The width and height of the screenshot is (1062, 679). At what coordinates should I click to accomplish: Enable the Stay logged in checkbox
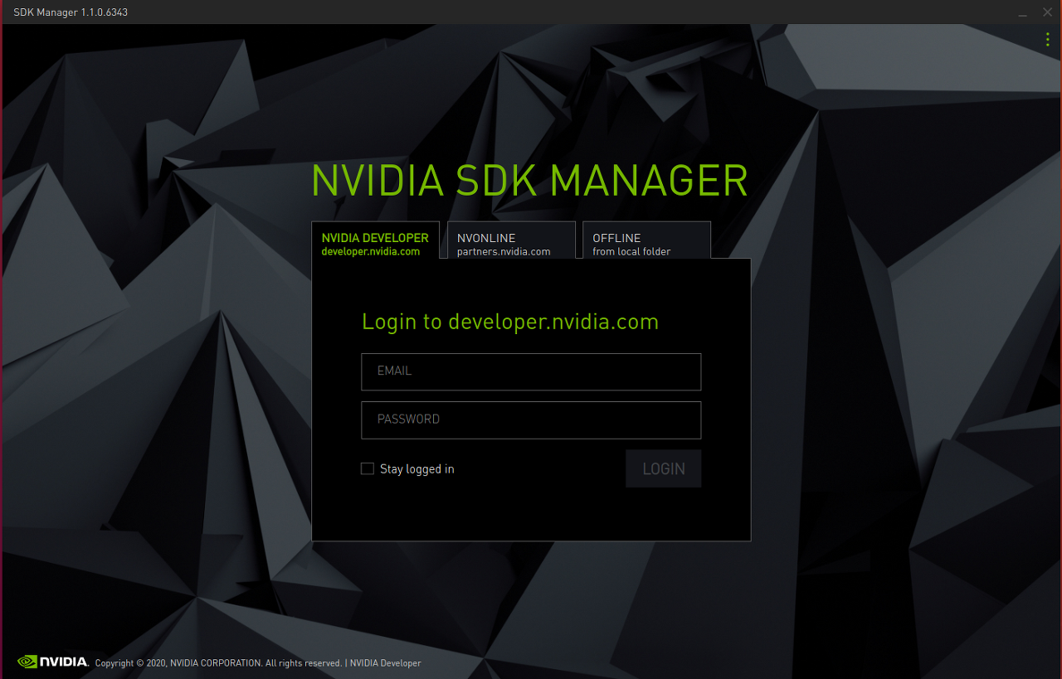point(368,468)
